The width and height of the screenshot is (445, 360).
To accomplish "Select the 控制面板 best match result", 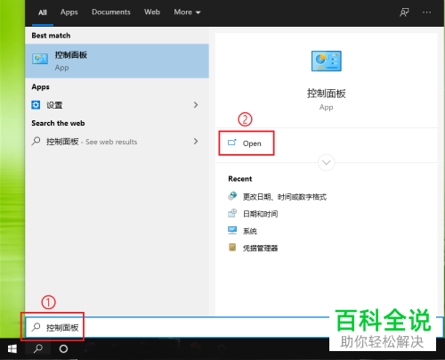I will (117, 61).
